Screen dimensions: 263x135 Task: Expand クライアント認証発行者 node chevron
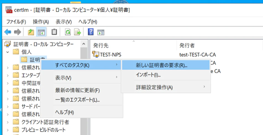coord(7,122)
